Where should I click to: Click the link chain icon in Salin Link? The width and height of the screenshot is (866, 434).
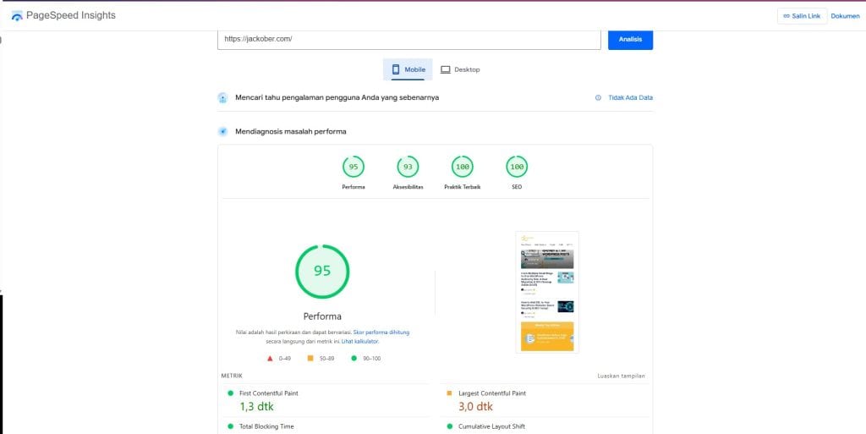[787, 16]
